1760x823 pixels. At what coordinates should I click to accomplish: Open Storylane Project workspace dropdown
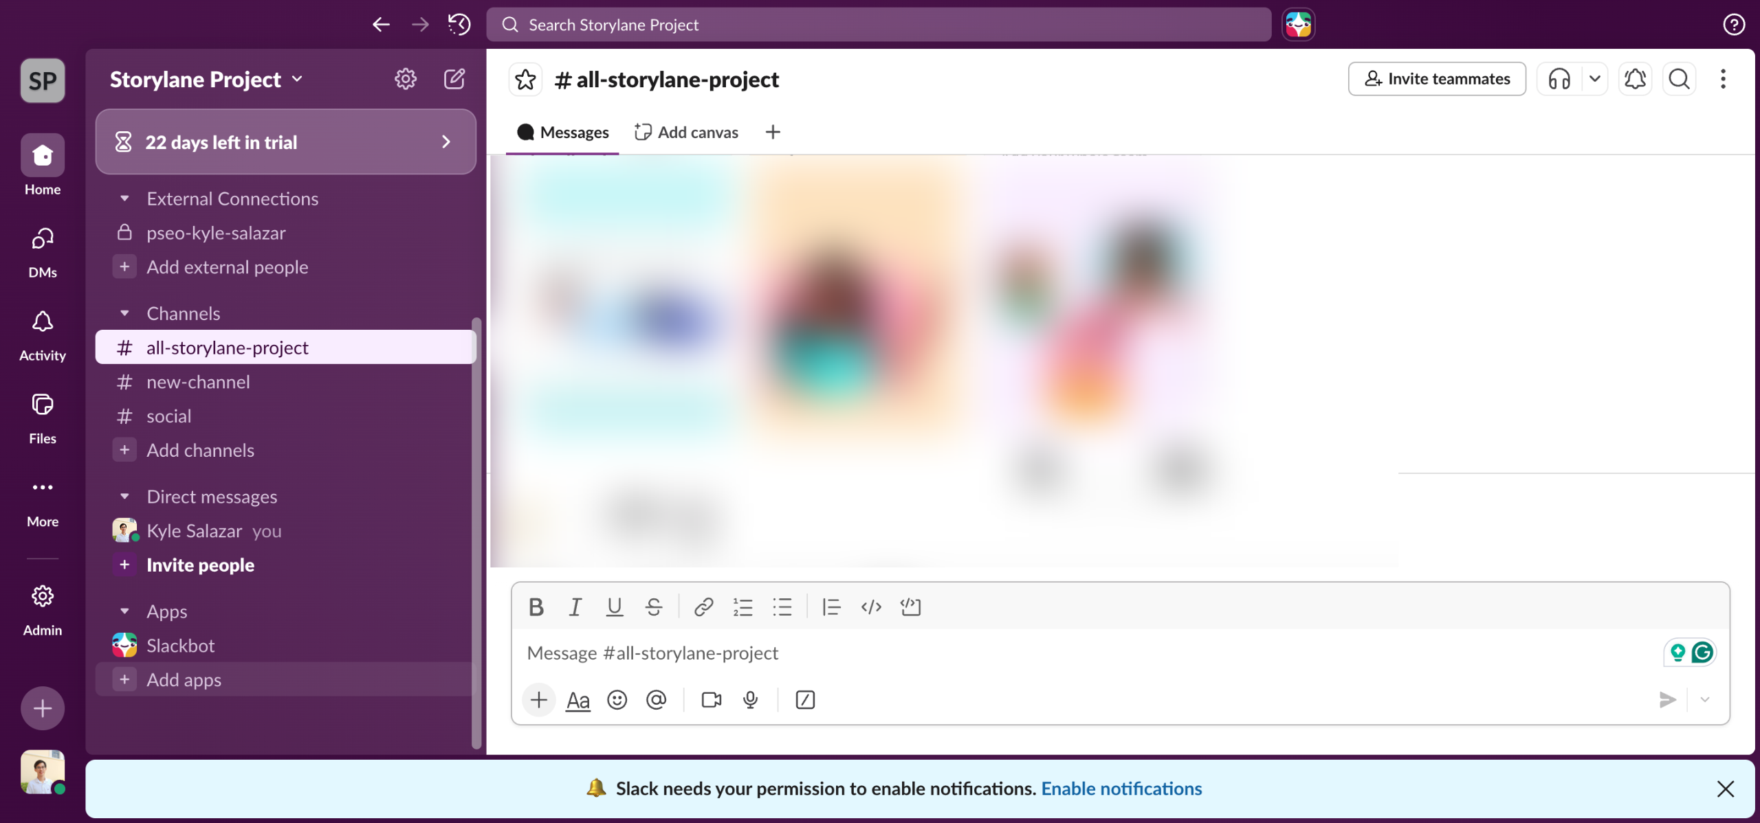(x=206, y=79)
